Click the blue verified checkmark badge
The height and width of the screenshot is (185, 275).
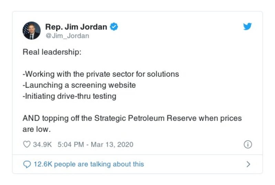(114, 27)
